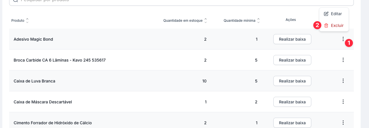
Task: Click Realizar baixa for Caixa de Luva Branca
Action: coord(292,81)
